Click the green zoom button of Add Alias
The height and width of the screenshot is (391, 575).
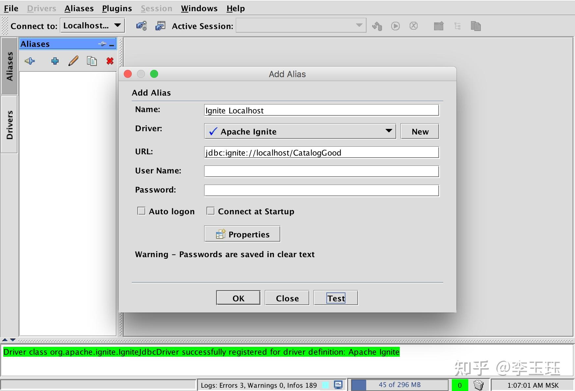coord(154,74)
